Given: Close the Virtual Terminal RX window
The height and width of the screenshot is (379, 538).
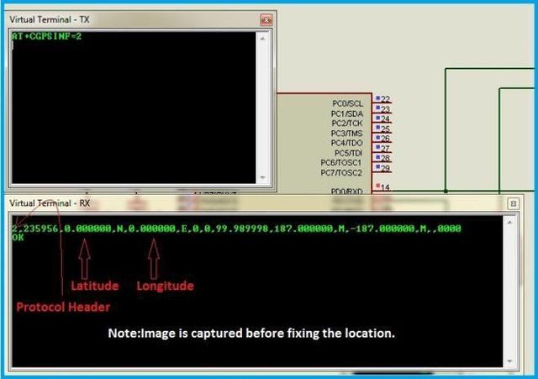Looking at the screenshot, I should pyautogui.click(x=514, y=203).
